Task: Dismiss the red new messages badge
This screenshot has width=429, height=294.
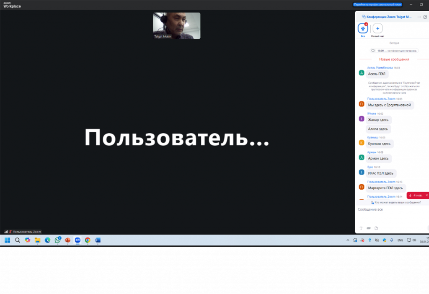Action: click(426, 195)
